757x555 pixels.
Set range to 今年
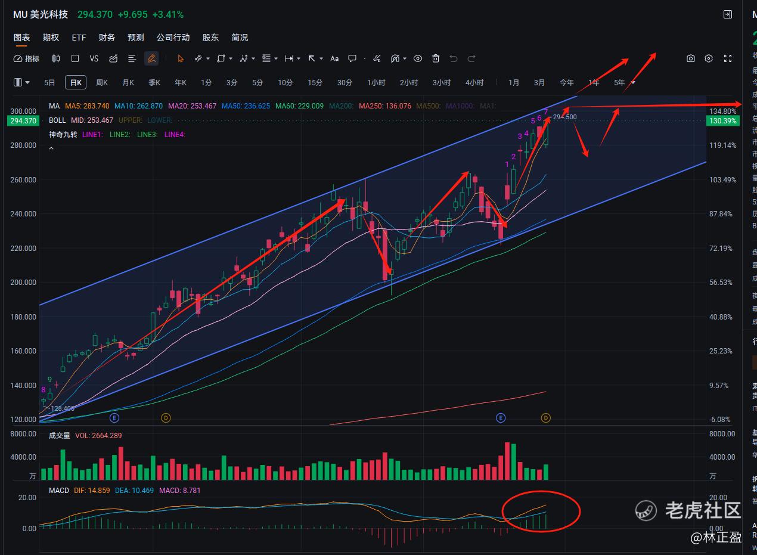[x=567, y=82]
